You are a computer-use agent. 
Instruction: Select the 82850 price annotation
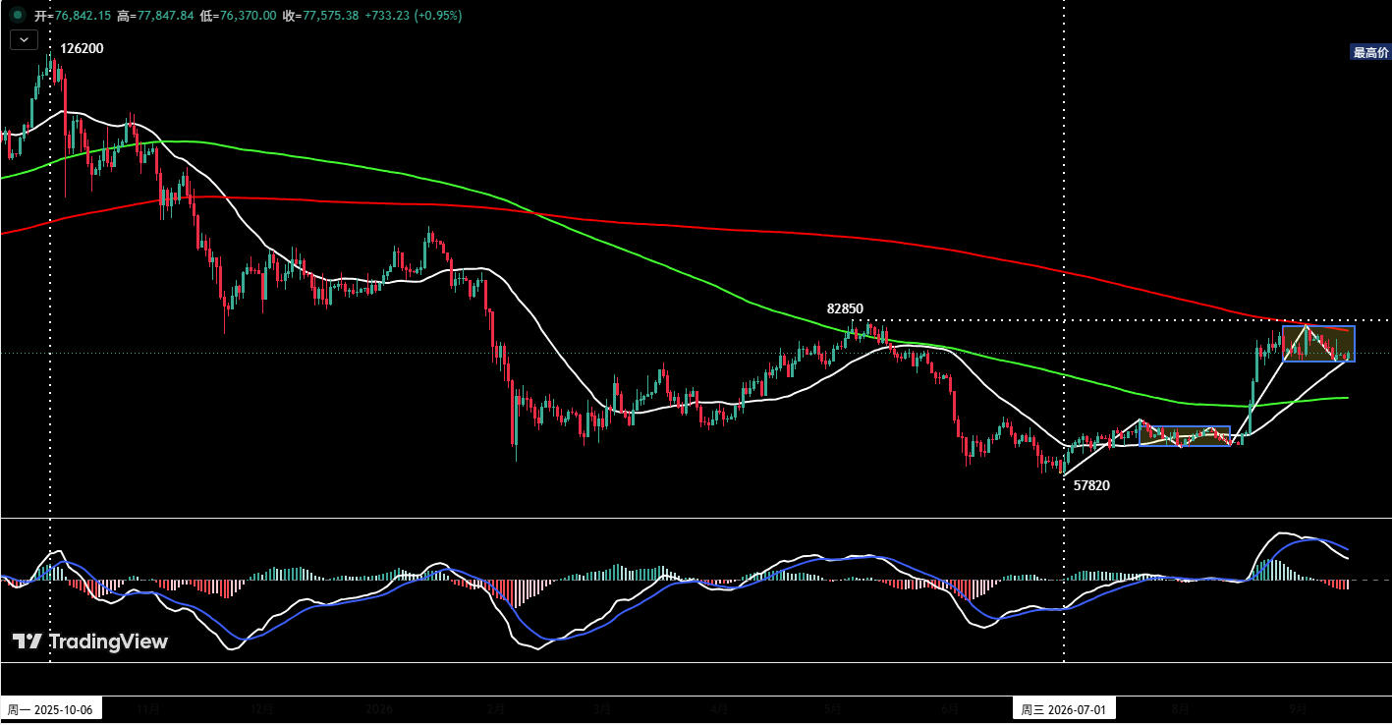845,308
